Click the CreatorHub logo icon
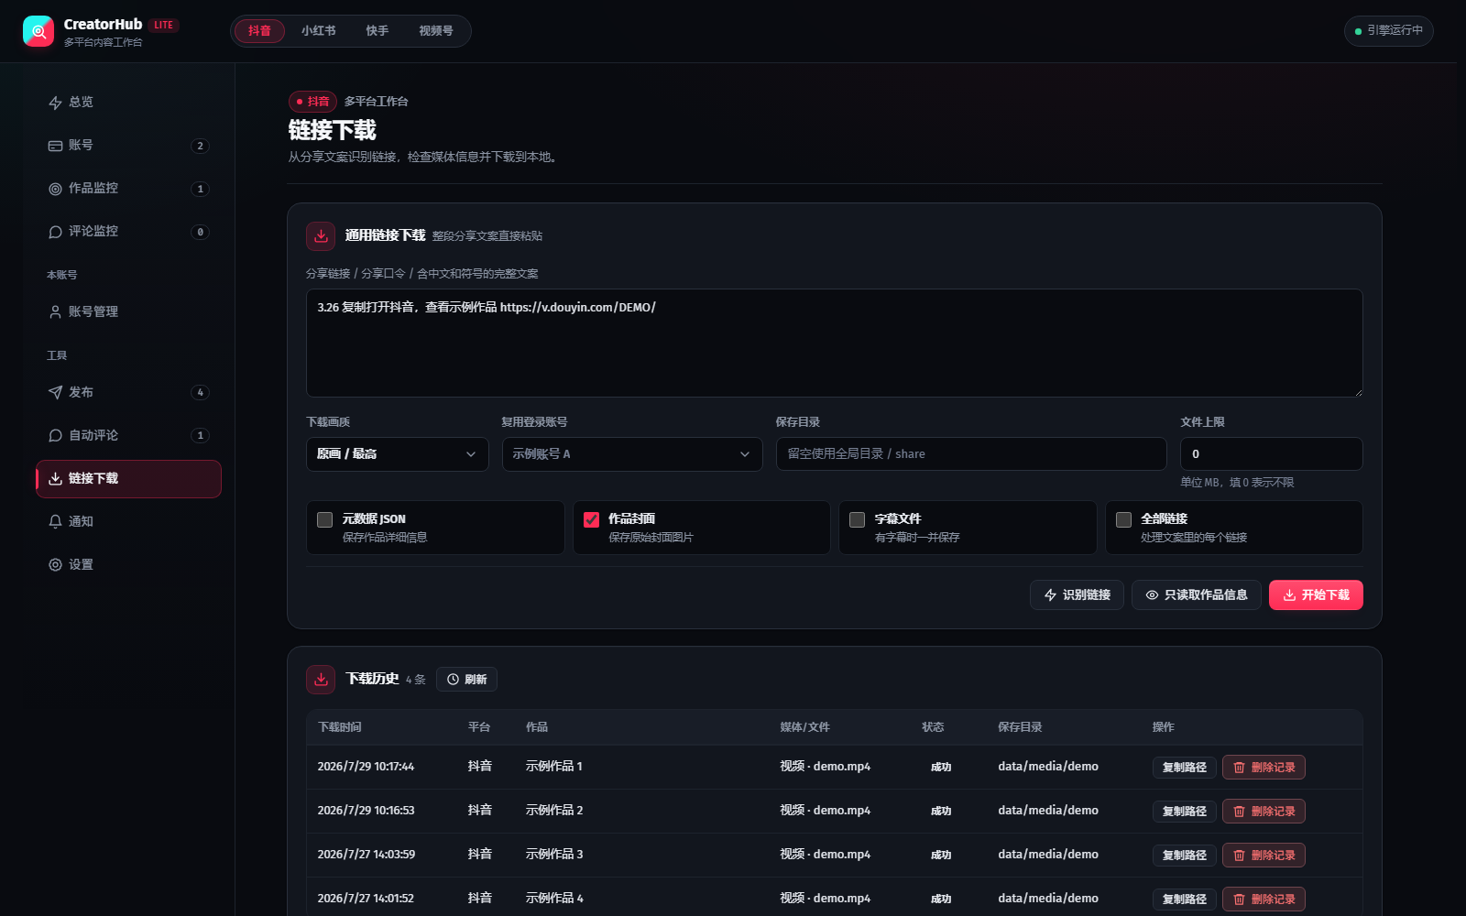This screenshot has width=1466, height=916. coord(38,31)
